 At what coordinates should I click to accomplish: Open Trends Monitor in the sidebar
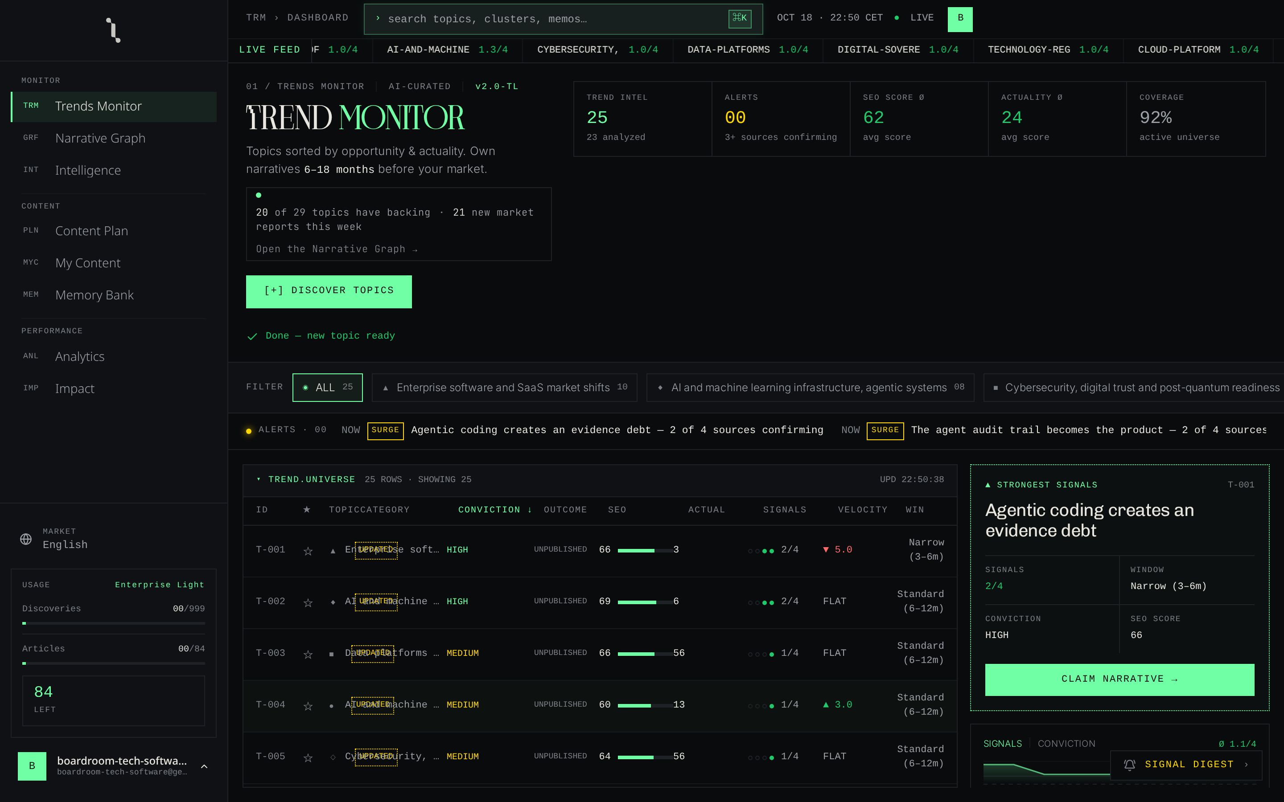pyautogui.click(x=114, y=106)
